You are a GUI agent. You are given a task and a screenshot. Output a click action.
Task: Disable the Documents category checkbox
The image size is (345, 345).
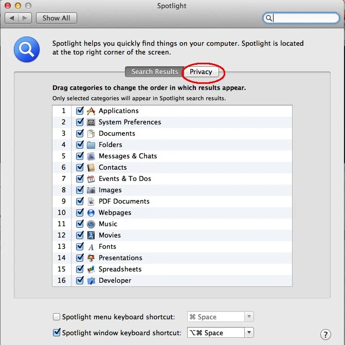pos(80,133)
